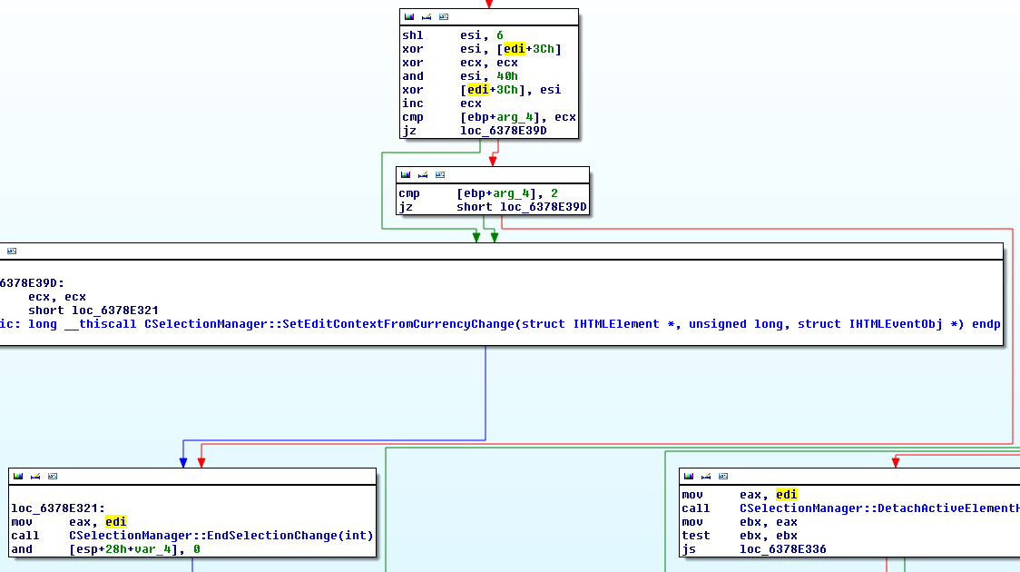Open the color picker icon on the cmp arg_4, 2 node

[406, 174]
